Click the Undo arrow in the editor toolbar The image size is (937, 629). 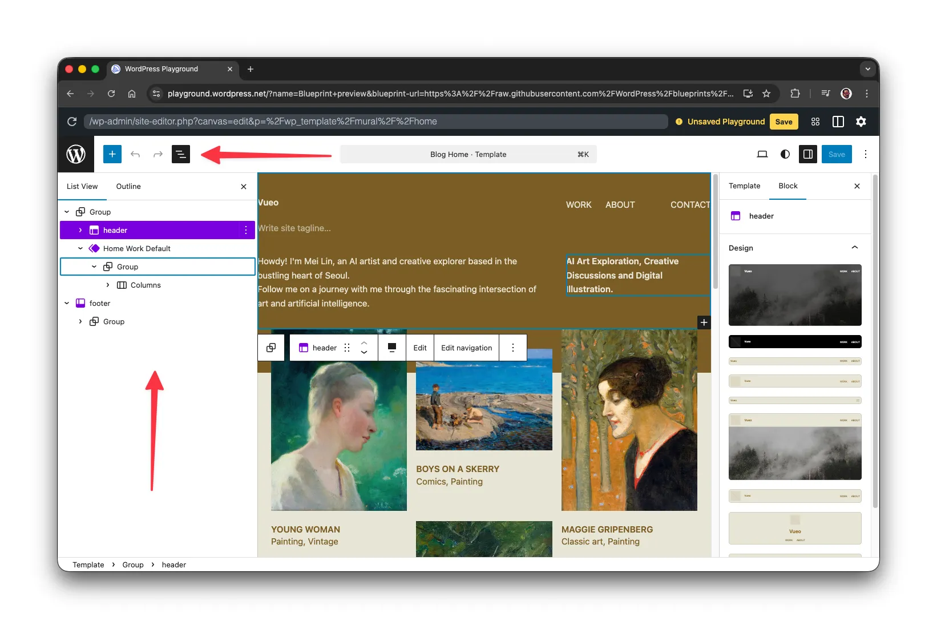(x=135, y=154)
